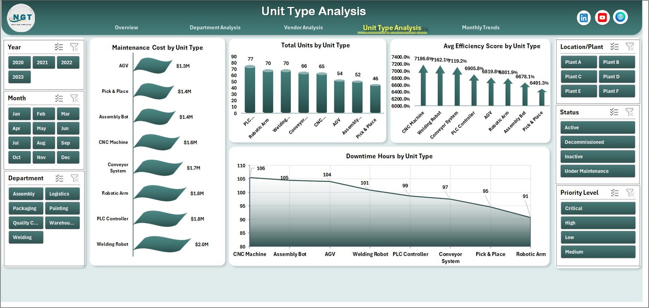Enable multi-select for Status slicer
649x308 pixels.
(614, 112)
